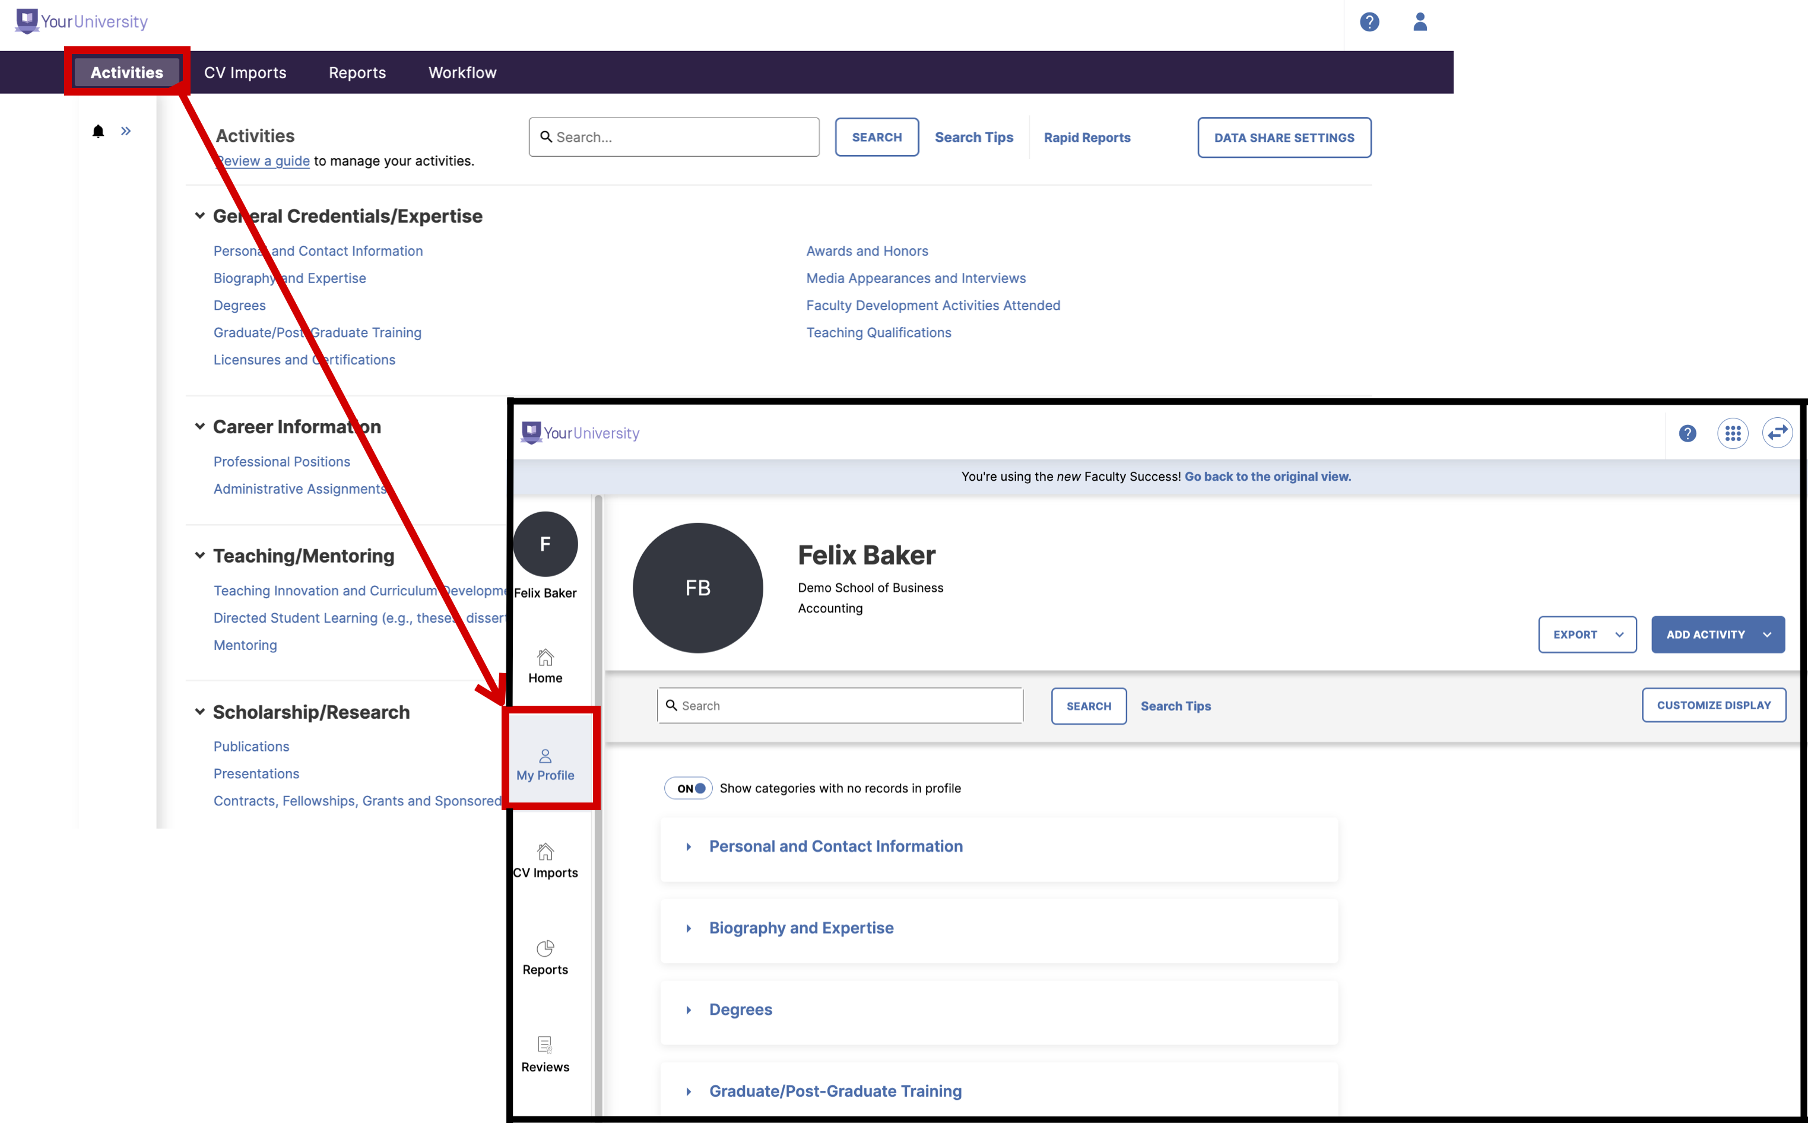1808x1123 pixels.
Task: Click the new view sidebar scrollbar
Action: point(598,804)
